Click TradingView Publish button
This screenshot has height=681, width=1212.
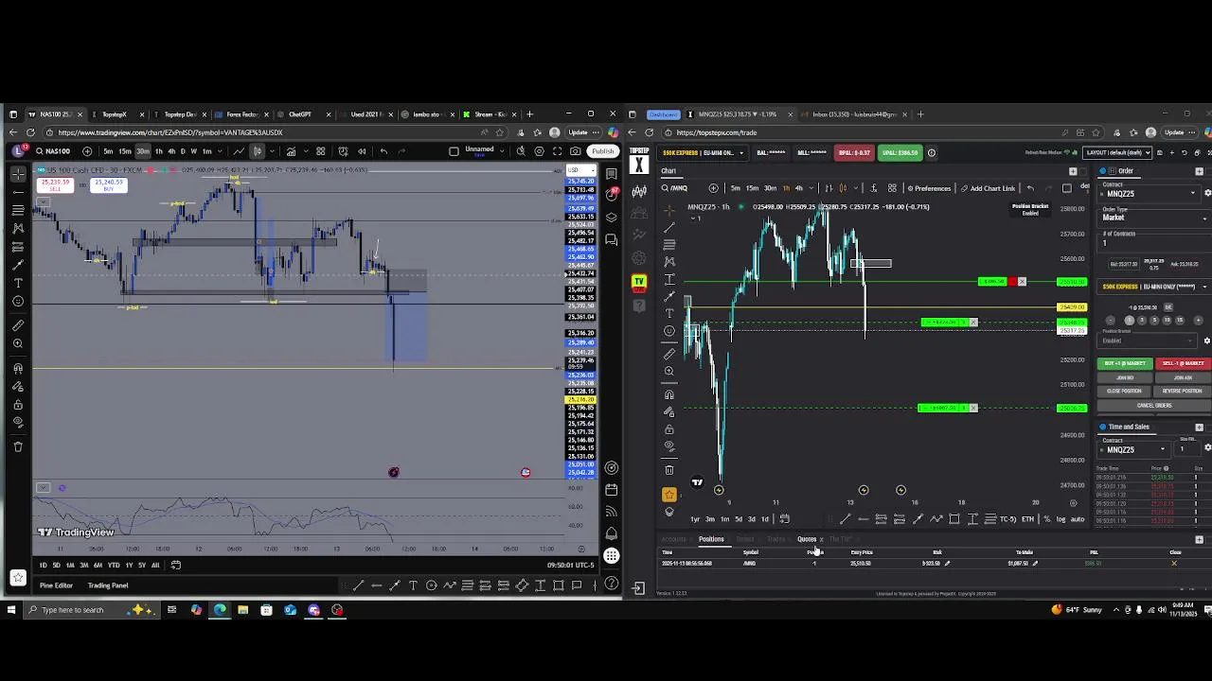click(x=603, y=151)
